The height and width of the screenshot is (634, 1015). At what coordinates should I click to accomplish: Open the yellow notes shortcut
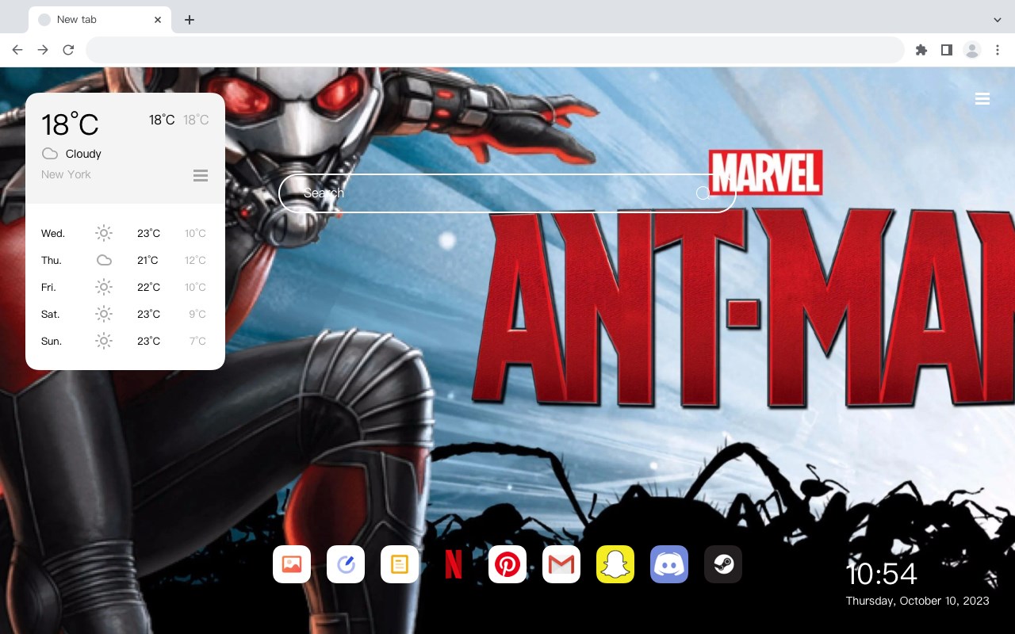coord(400,564)
